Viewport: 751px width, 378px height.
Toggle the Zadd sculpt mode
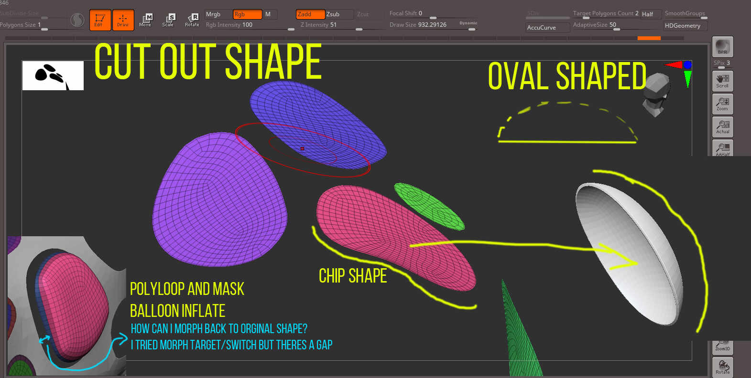tap(310, 14)
